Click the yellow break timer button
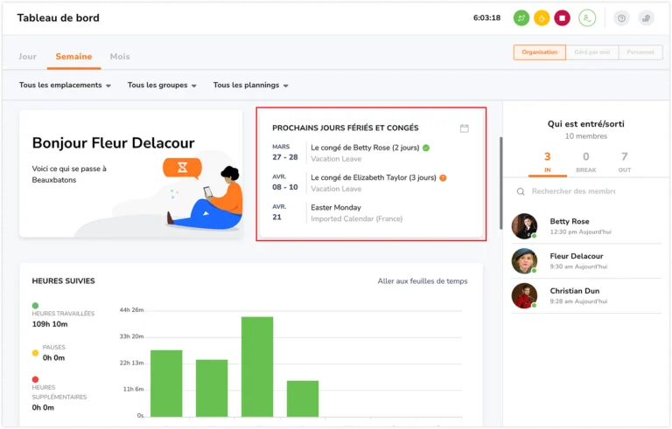 [542, 18]
